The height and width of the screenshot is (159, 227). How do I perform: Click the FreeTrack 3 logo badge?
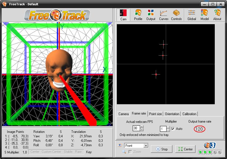tap(210, 145)
